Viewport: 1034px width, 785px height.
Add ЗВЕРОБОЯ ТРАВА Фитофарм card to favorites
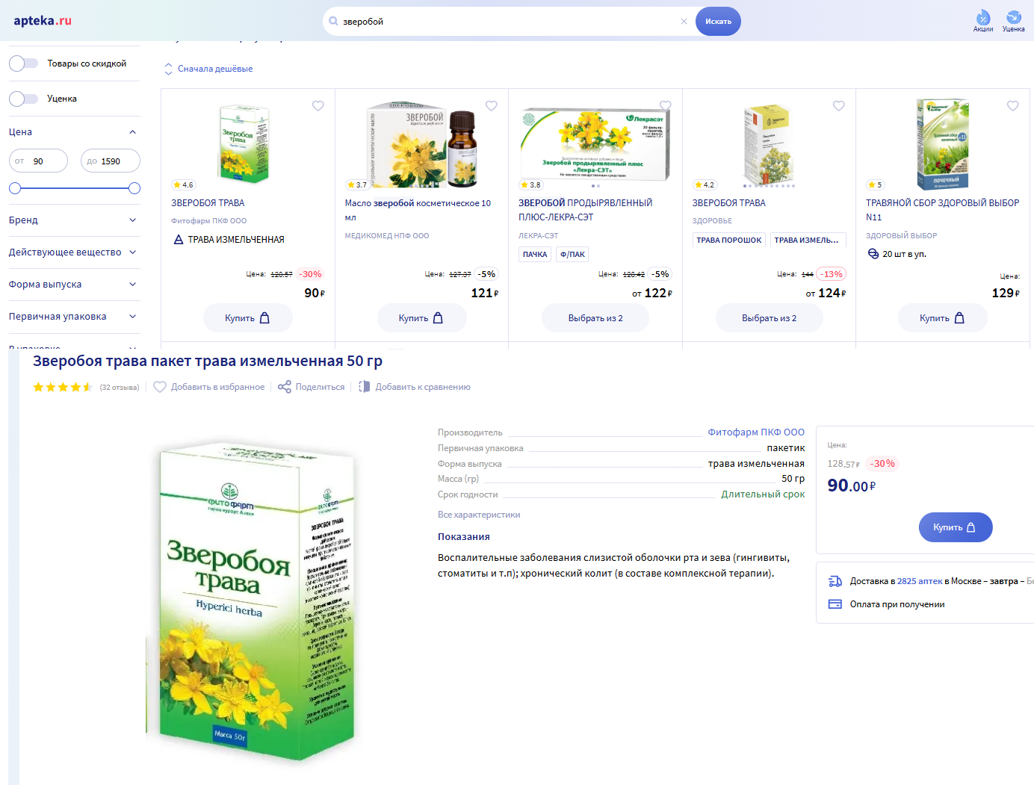click(318, 106)
